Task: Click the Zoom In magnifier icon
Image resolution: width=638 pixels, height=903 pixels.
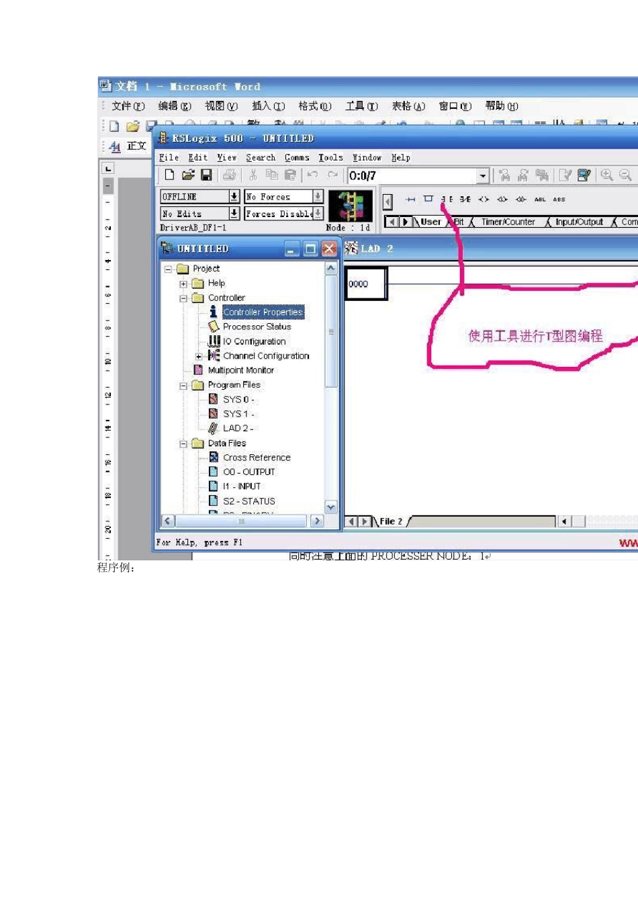Action: (607, 175)
